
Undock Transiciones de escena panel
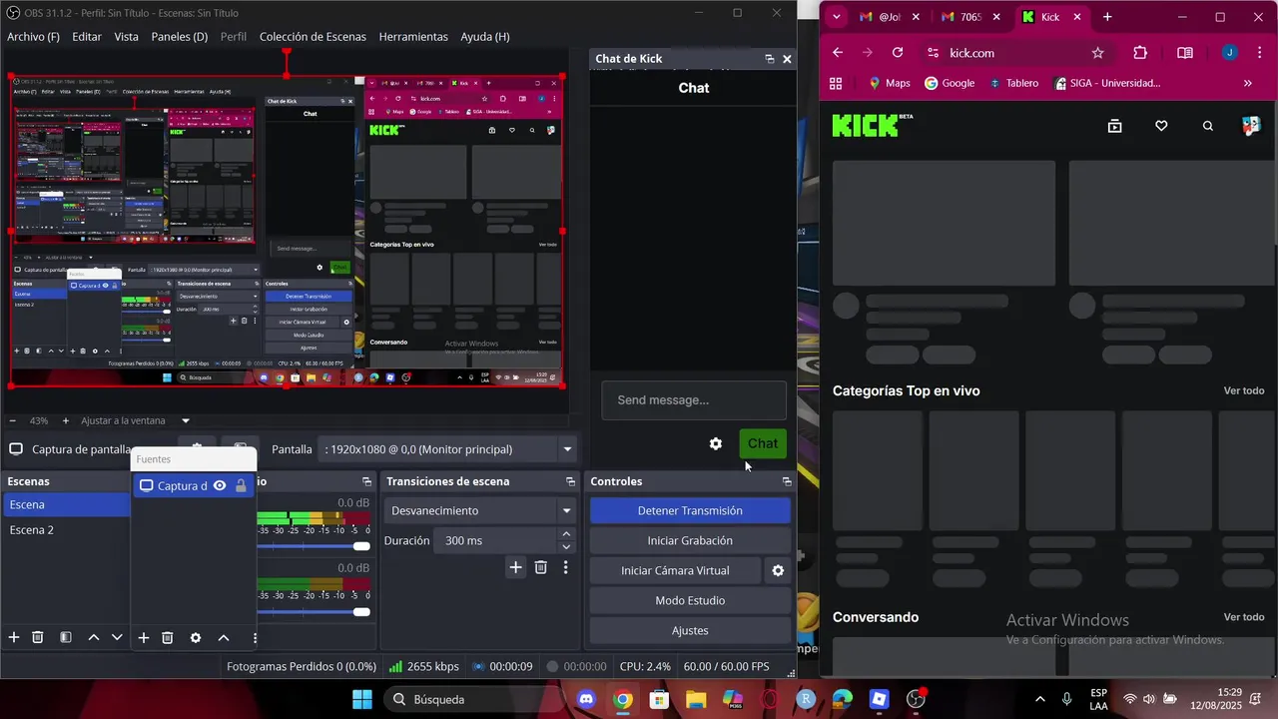coord(570,481)
